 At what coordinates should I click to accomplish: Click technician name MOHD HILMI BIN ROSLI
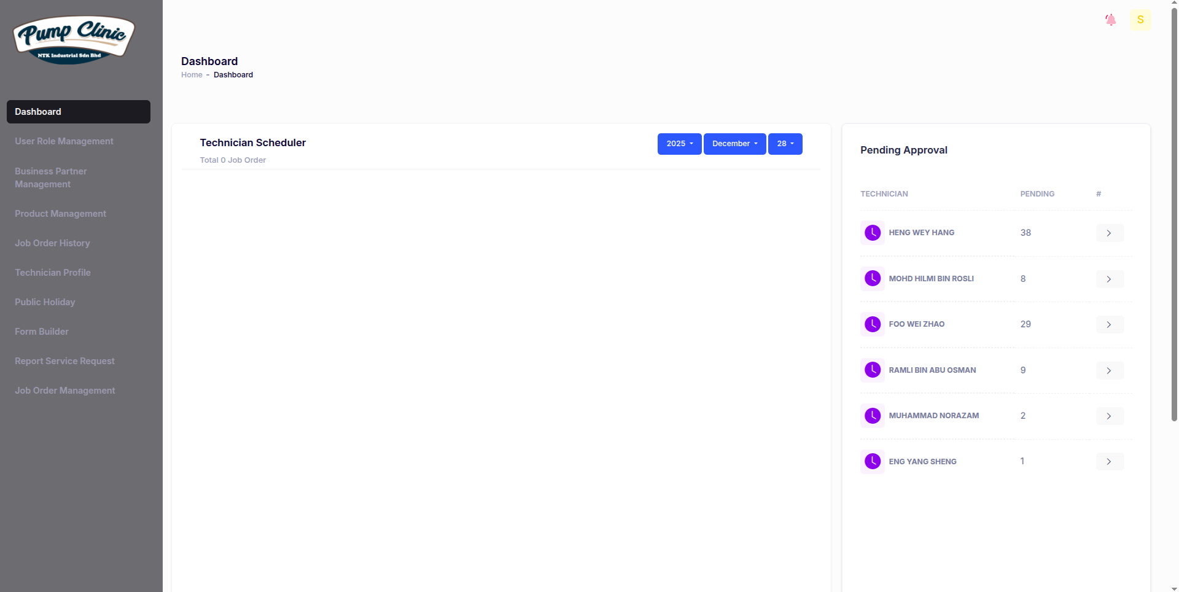[x=931, y=279]
